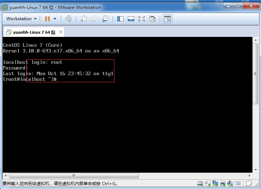Enter Unity mode

(152, 19)
